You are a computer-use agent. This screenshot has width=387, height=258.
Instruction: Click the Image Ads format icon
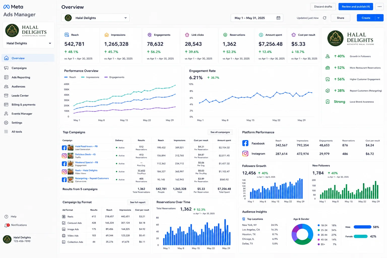(64, 229)
